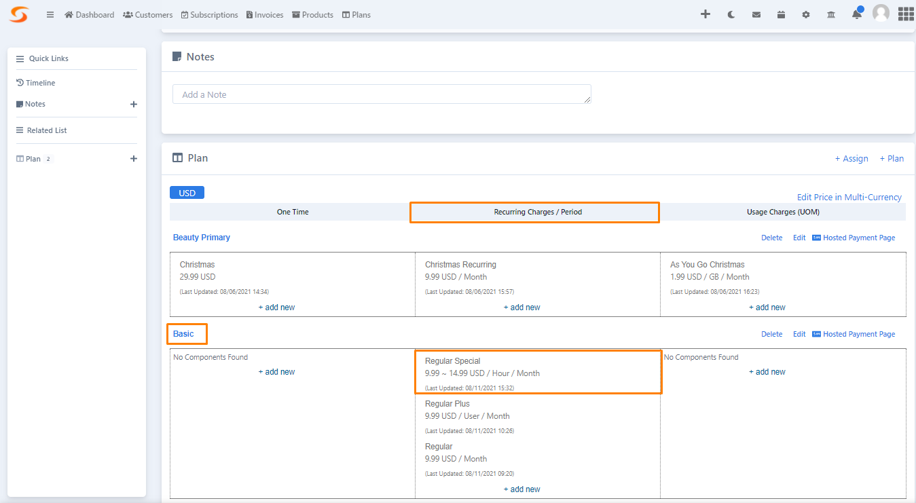Open the calendar icon in the top bar

(781, 14)
